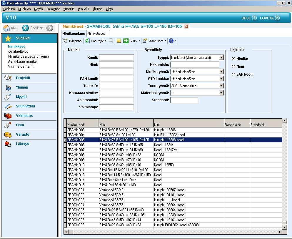Select Nimi sorting radio button

(233, 66)
